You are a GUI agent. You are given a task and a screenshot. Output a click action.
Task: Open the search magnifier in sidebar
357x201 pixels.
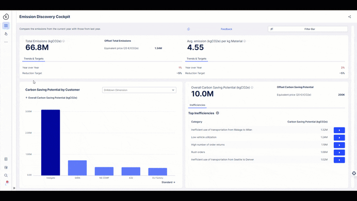[6, 176]
